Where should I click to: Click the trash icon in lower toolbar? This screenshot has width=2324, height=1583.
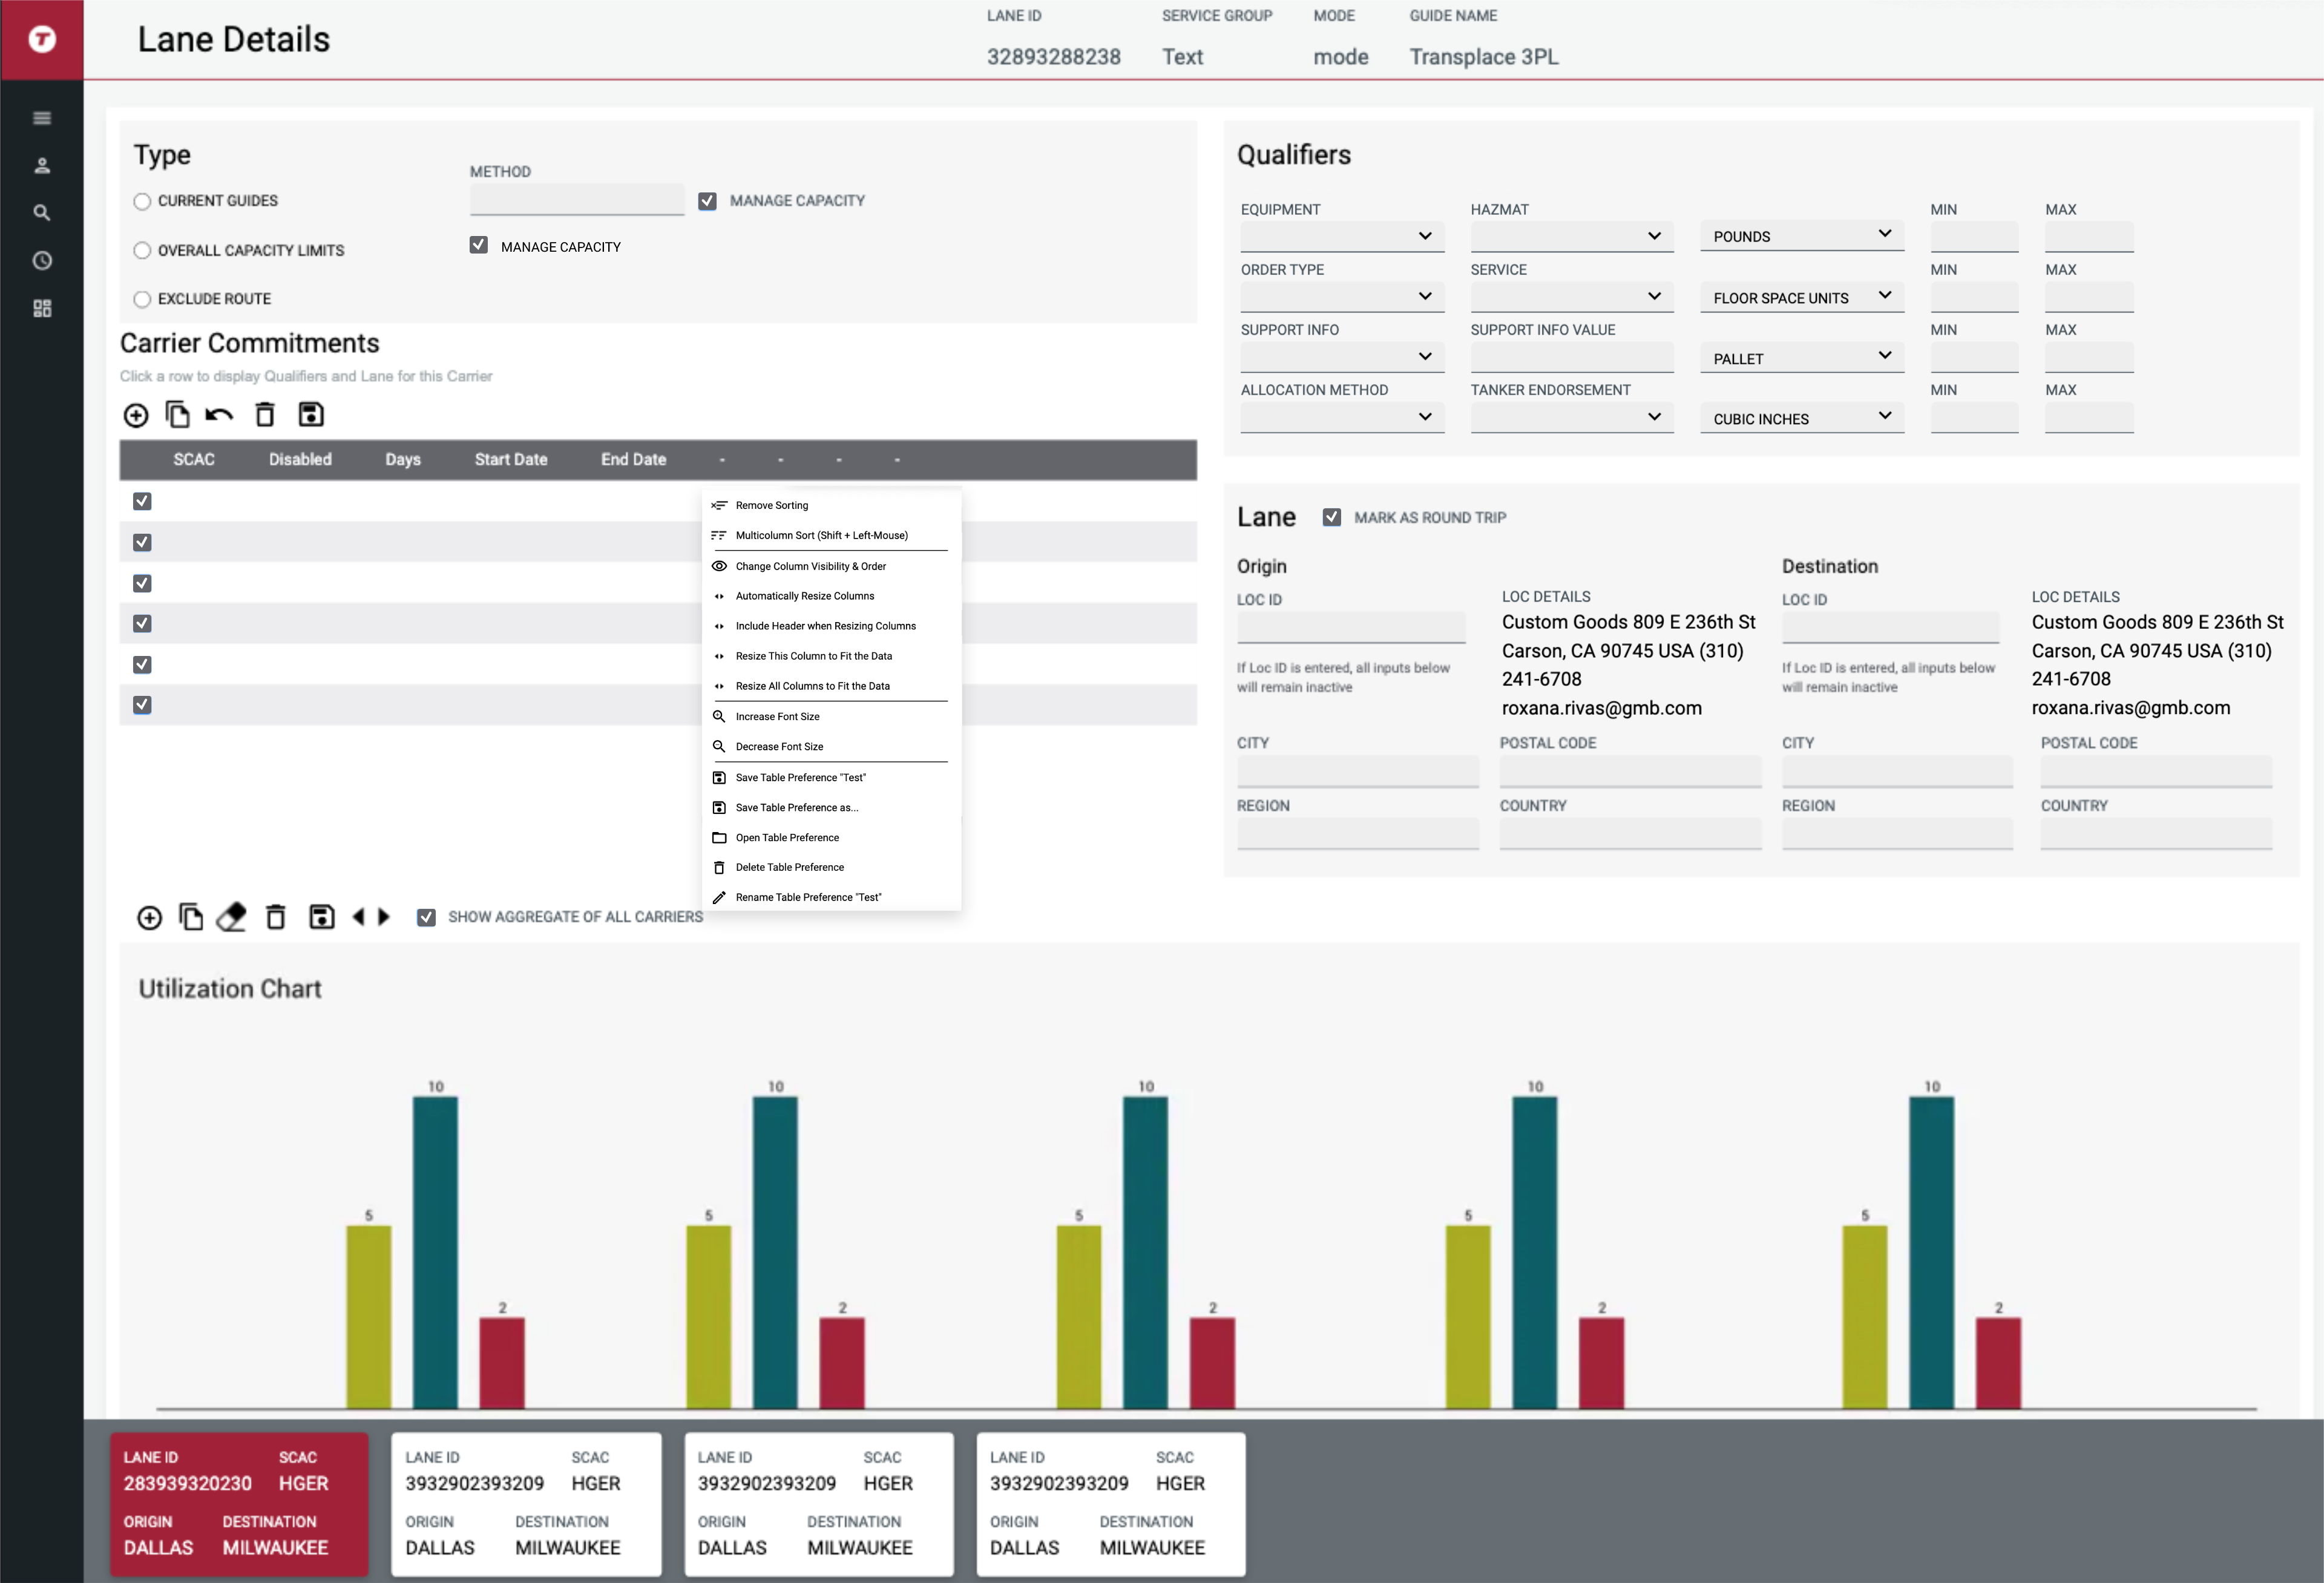click(x=276, y=917)
